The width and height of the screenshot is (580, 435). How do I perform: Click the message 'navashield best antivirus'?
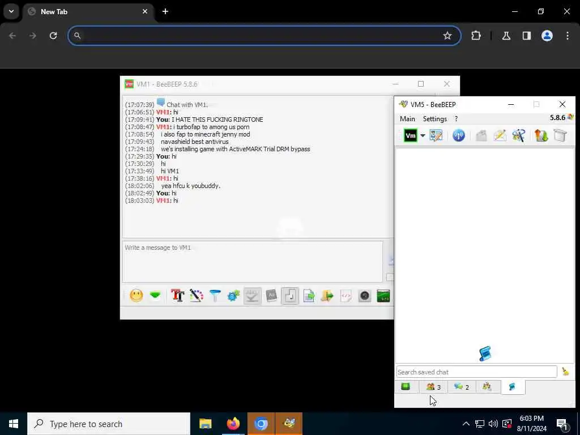(195, 142)
